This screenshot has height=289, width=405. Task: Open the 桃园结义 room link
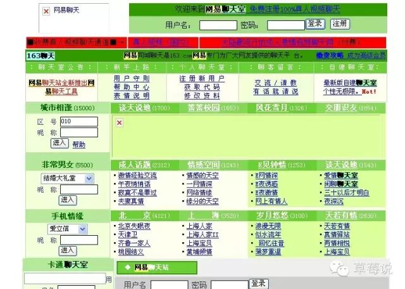131,252
